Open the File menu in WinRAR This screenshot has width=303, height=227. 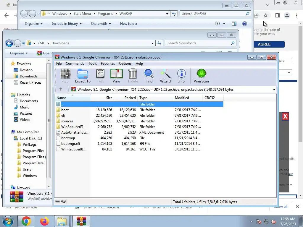click(x=59, y=64)
